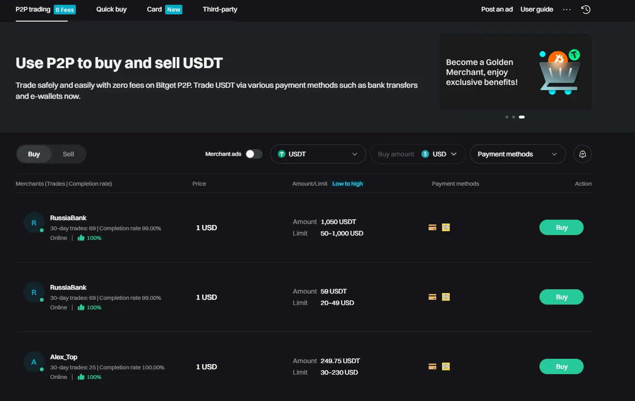Click thumbs-up 100% rating in the 59 USDT row
This screenshot has height=401, width=635.
pyautogui.click(x=89, y=307)
